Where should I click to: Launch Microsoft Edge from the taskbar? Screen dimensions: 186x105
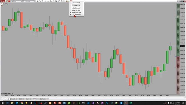coord(17,103)
